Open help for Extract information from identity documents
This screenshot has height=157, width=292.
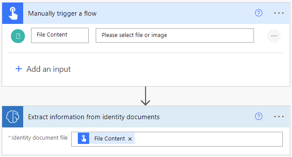tap(258, 117)
